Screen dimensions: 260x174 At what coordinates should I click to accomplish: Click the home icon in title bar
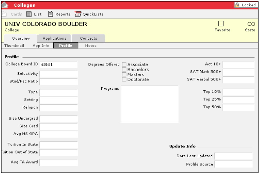tap(5, 5)
